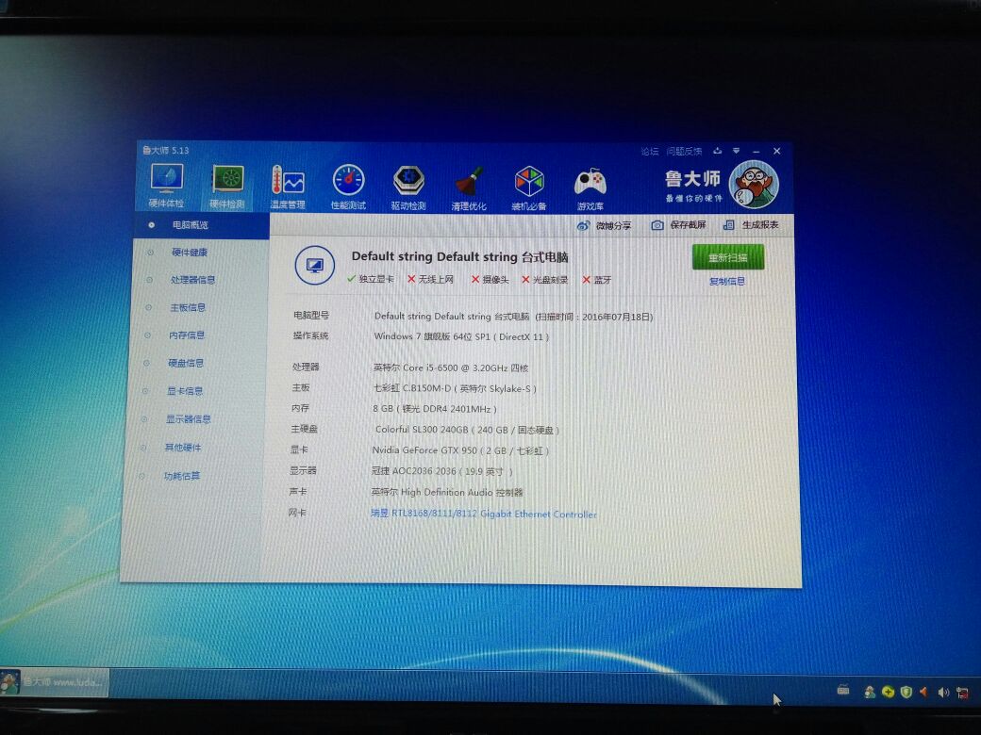Click the yellow plus tray icon
981x735 pixels.
coord(888,692)
